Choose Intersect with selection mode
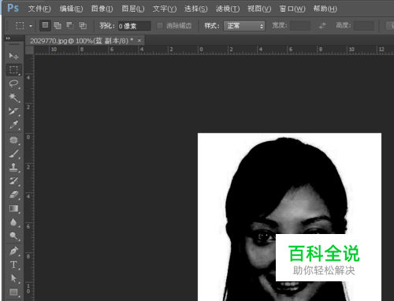Screen dimensions: 394x301 [83, 25]
